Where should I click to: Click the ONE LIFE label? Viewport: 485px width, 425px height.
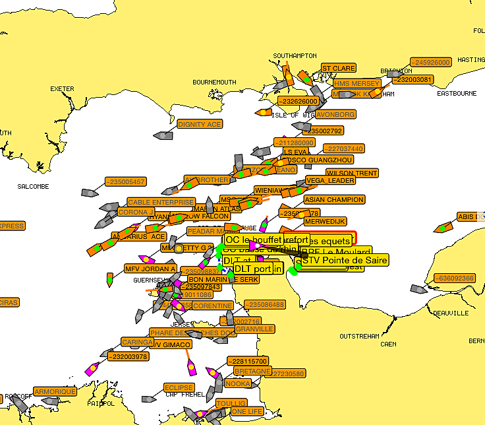(x=247, y=411)
